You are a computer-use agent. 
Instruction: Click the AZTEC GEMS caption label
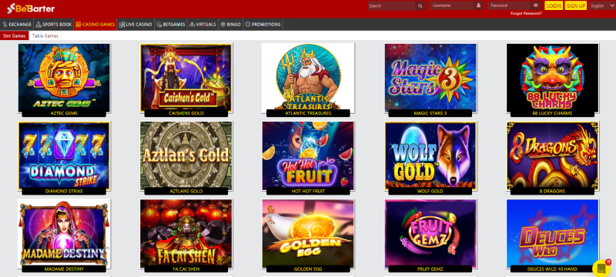pos(64,113)
